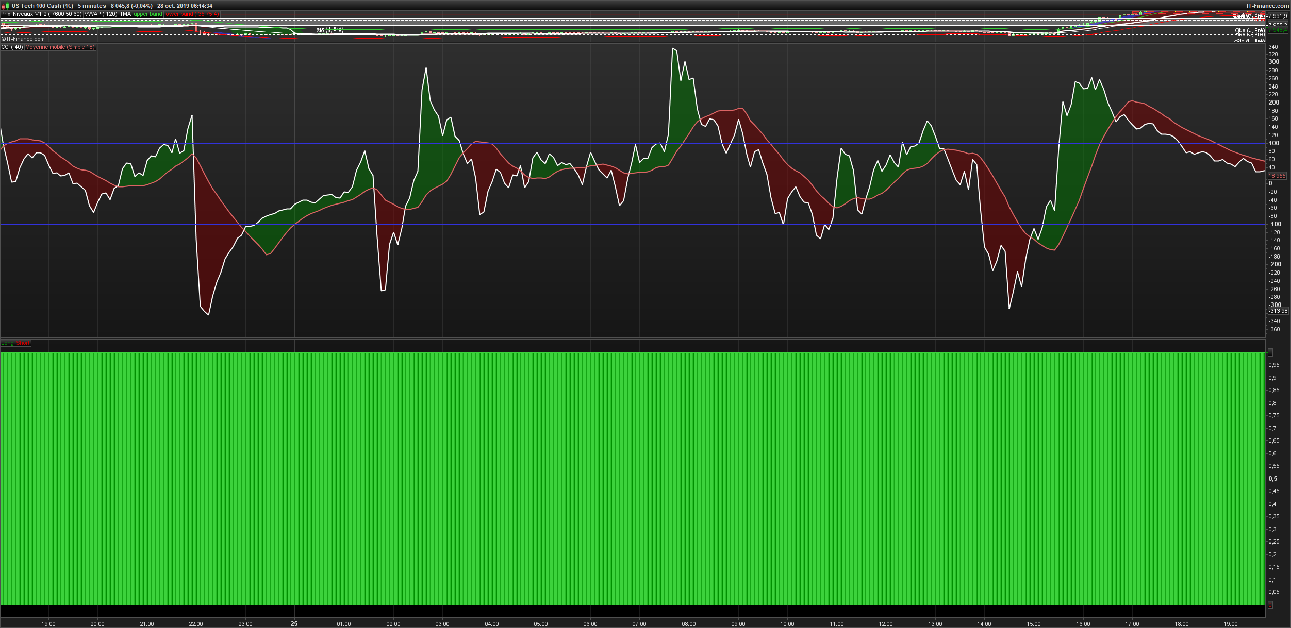The image size is (1291, 628).
Task: Click the green 1 value marker on Long panel
Action: [x=1270, y=352]
